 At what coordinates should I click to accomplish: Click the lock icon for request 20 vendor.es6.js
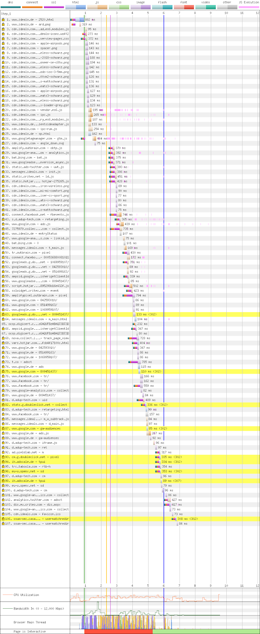3,110
